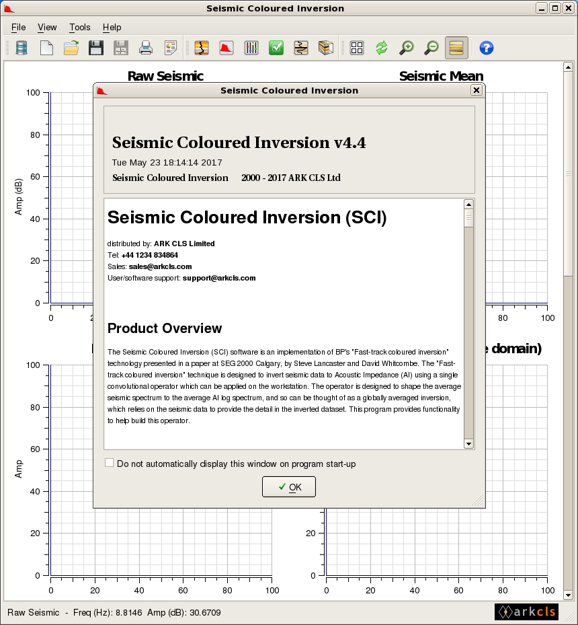This screenshot has height=625, width=578.
Task: Open the Tools menu
Action: point(79,27)
